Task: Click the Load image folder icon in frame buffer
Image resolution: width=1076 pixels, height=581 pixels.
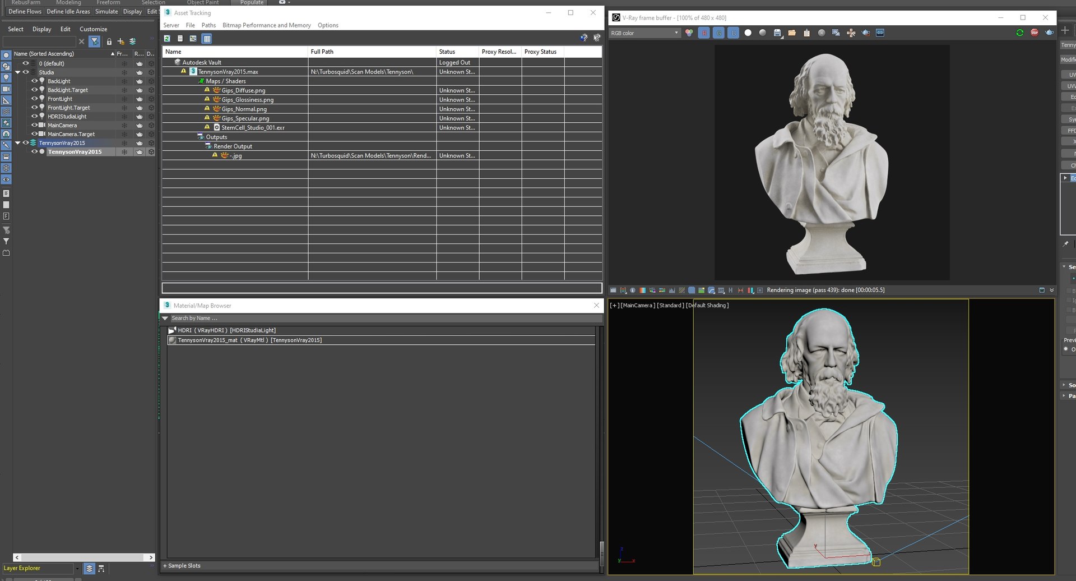Action: click(x=792, y=33)
